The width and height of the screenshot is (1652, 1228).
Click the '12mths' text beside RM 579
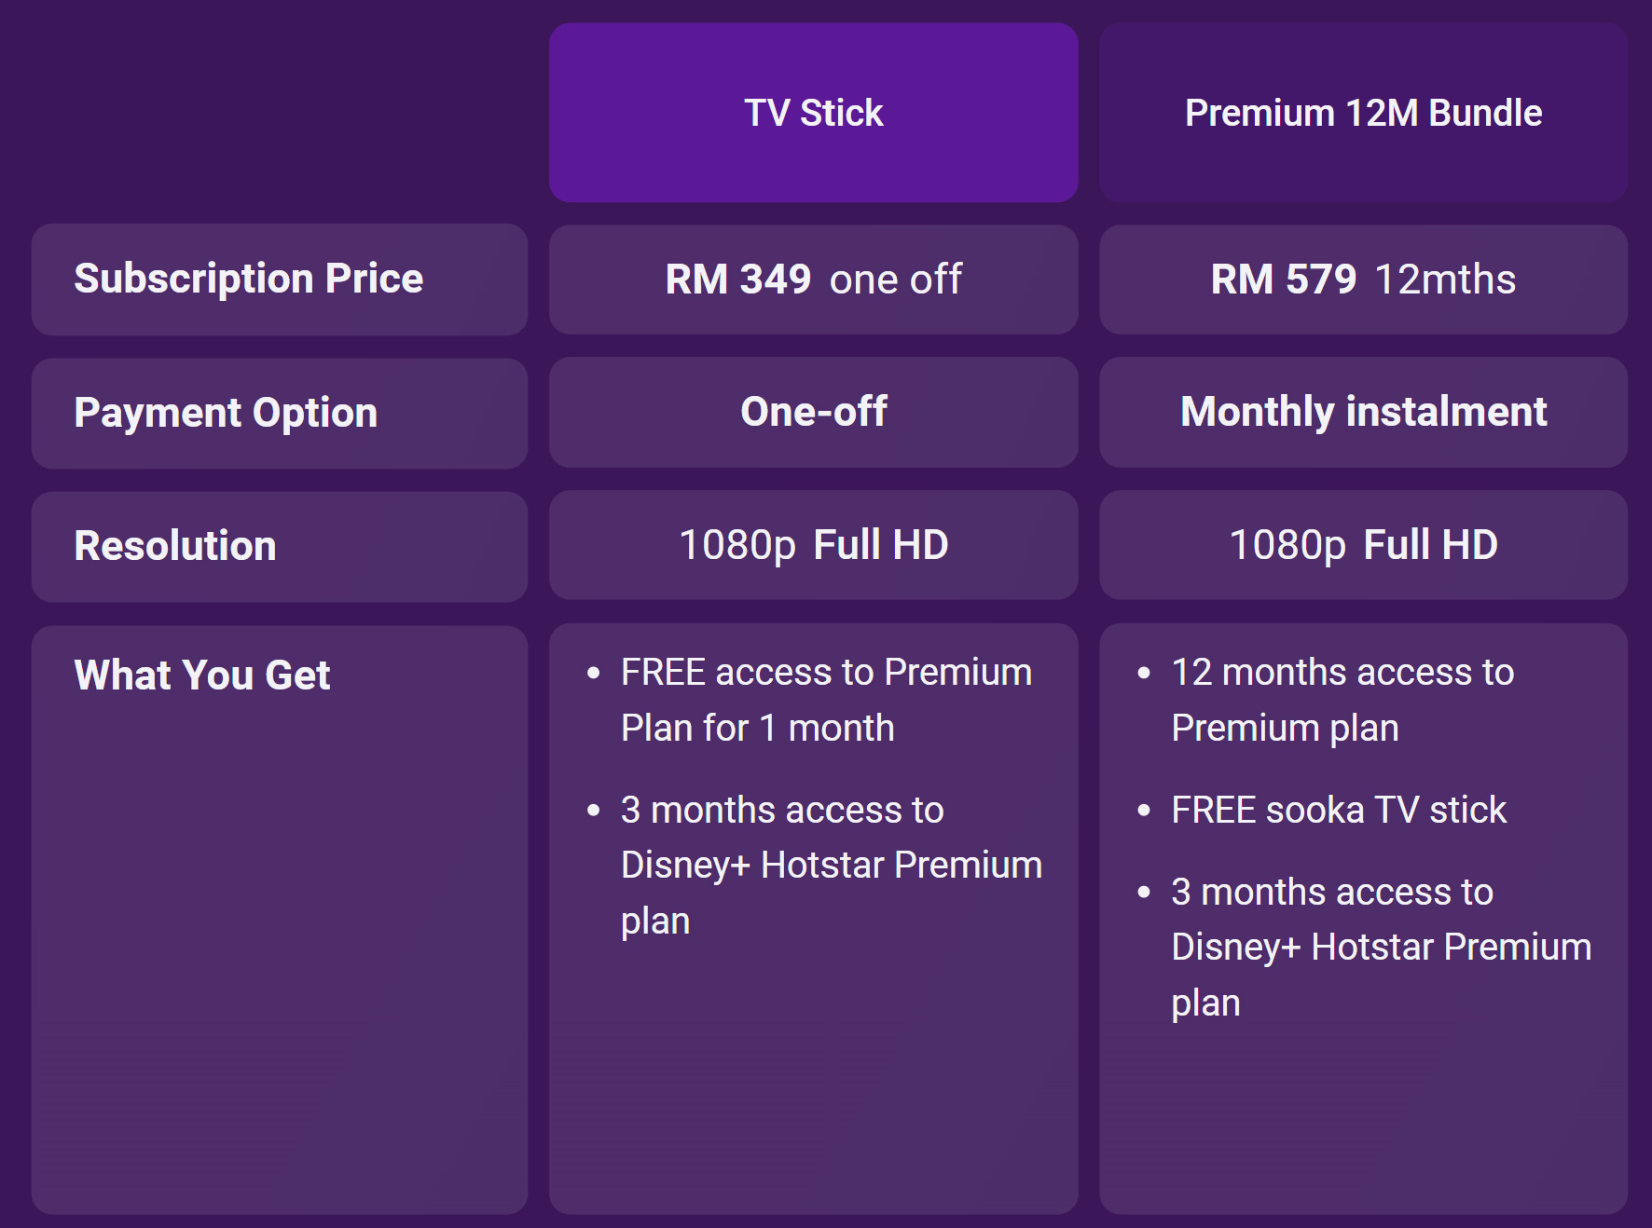tap(1445, 280)
